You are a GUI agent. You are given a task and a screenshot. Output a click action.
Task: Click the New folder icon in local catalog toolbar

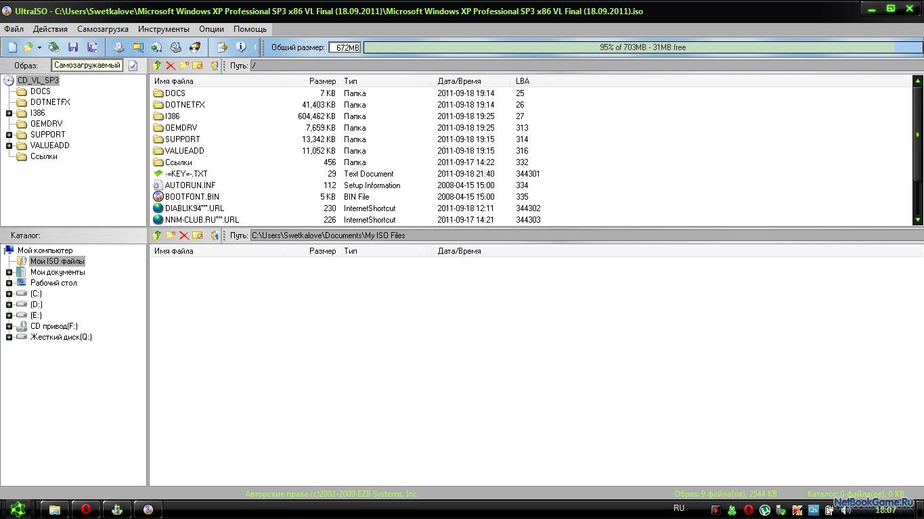coord(171,235)
